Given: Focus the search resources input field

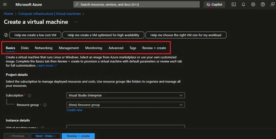Looking at the screenshot, I should tap(136, 5).
